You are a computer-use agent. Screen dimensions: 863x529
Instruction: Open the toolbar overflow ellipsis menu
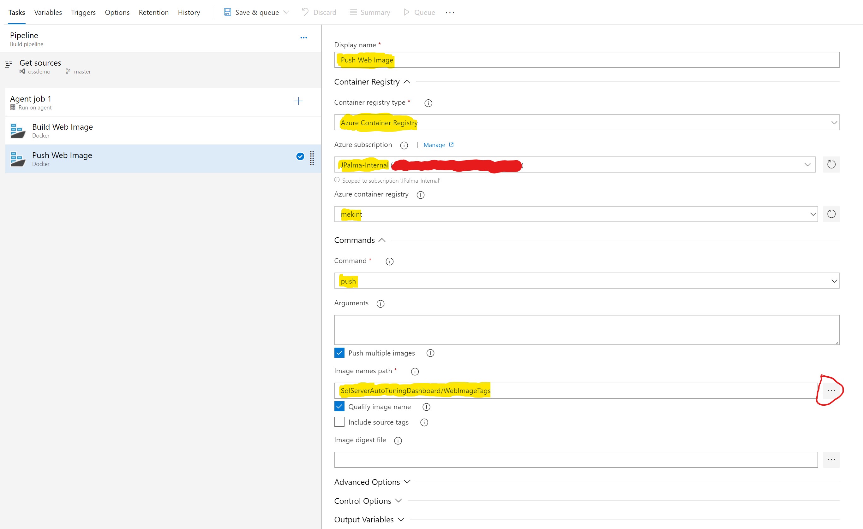pos(450,13)
